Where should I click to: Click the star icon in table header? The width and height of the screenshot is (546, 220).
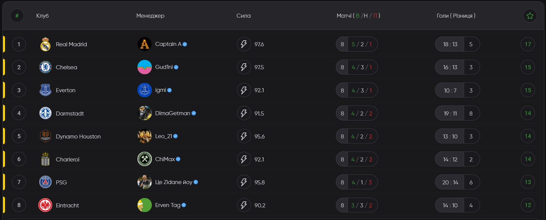[x=530, y=16]
